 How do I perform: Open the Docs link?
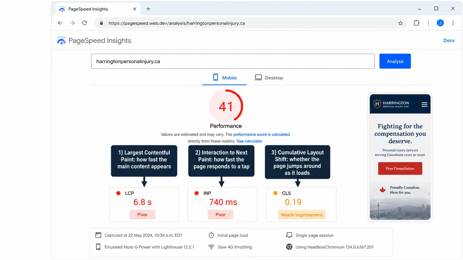[x=449, y=40]
